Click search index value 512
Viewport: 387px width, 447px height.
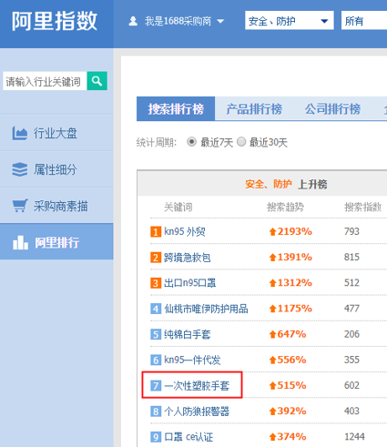tap(351, 283)
